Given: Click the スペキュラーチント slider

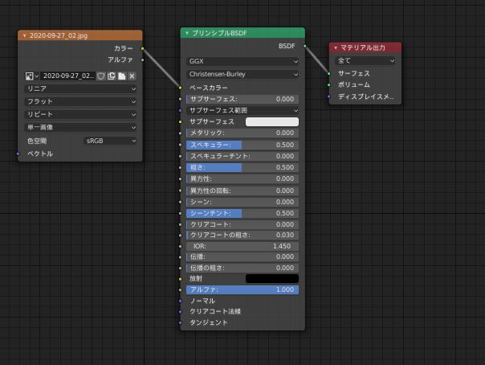Looking at the screenshot, I should (x=243, y=156).
